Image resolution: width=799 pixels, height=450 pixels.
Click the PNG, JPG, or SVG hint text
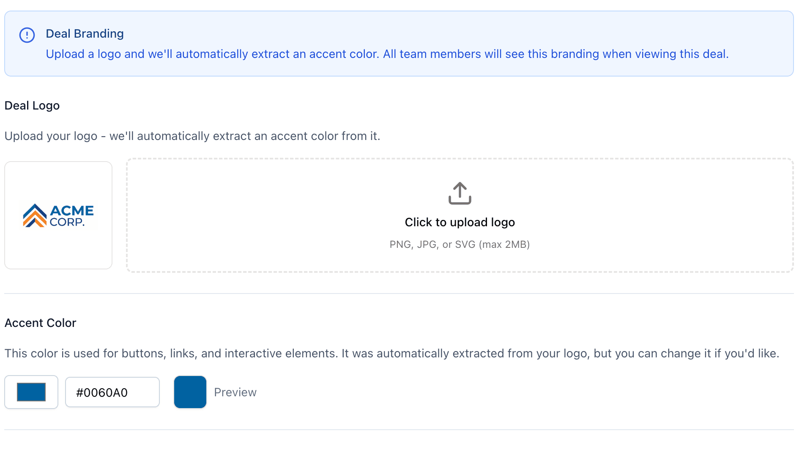(460, 244)
